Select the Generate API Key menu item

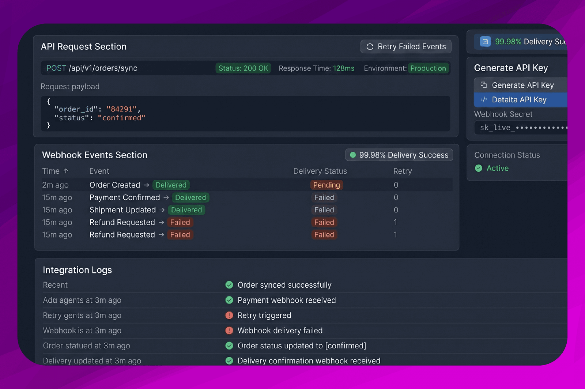point(521,85)
